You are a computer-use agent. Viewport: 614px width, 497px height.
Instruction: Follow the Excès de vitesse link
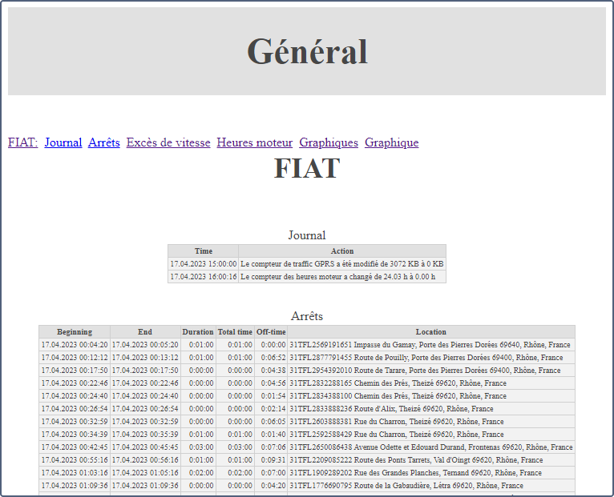click(x=168, y=142)
